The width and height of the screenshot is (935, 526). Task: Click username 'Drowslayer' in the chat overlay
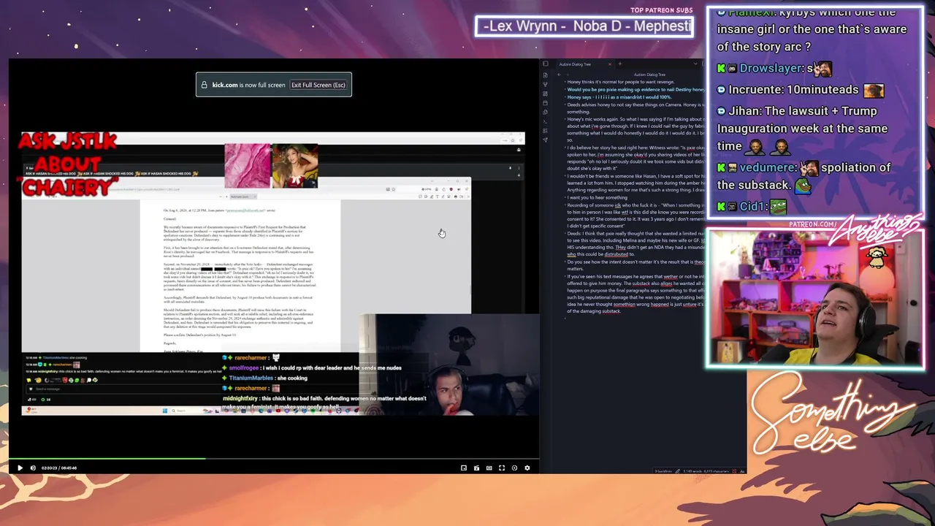771,68
